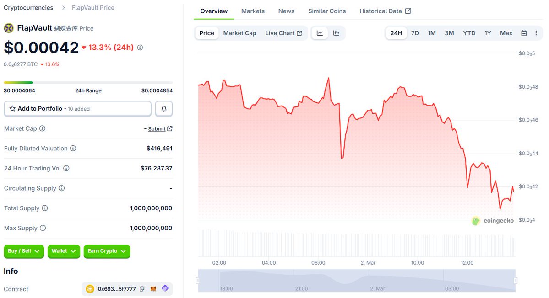The width and height of the screenshot is (549, 298).
Task: Set chart range to Max
Action: click(x=506, y=33)
